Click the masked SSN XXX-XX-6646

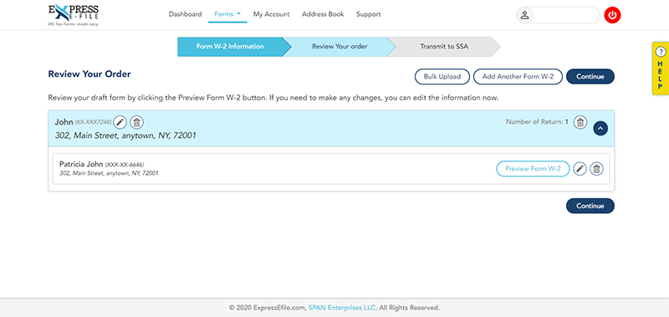click(x=125, y=164)
